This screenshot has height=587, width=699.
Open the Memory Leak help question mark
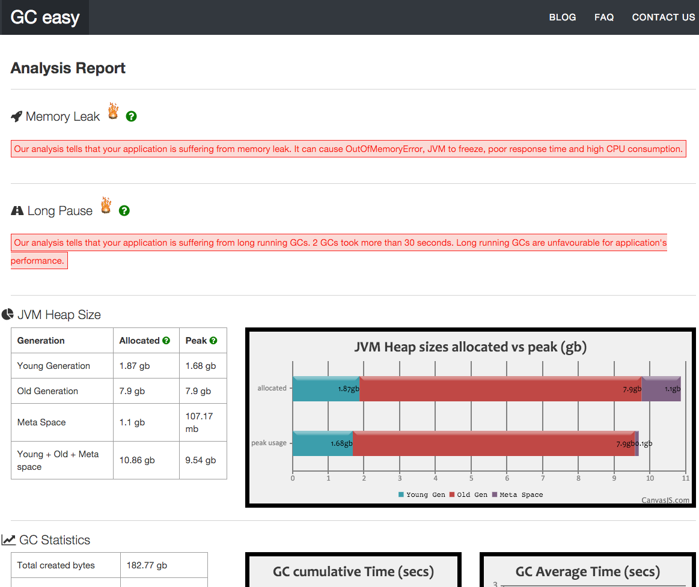[x=131, y=117]
